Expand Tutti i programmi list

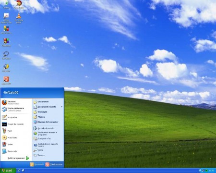pyautogui.click(x=18, y=158)
